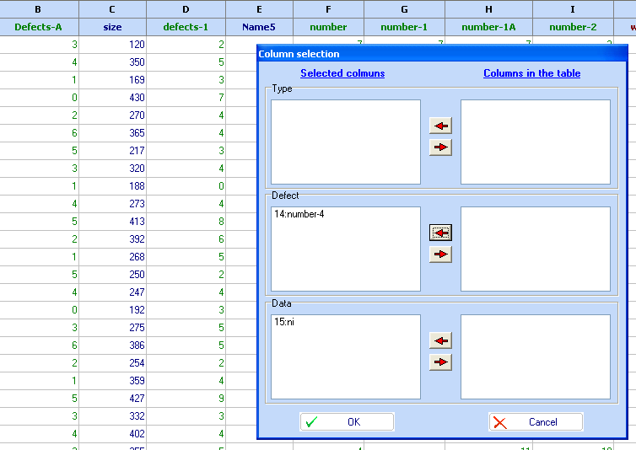The height and width of the screenshot is (450, 636).
Task: Click the empty Type selected columns list
Action: pyautogui.click(x=345, y=142)
